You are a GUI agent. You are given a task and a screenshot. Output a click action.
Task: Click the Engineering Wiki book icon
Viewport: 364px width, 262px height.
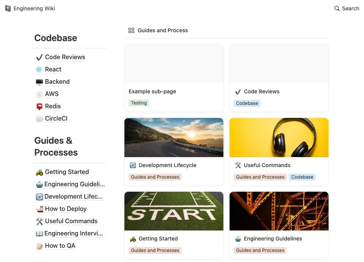(8, 8)
